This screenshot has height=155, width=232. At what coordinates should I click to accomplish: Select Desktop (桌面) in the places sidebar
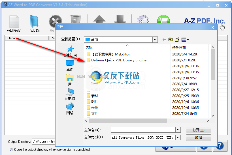70,66
